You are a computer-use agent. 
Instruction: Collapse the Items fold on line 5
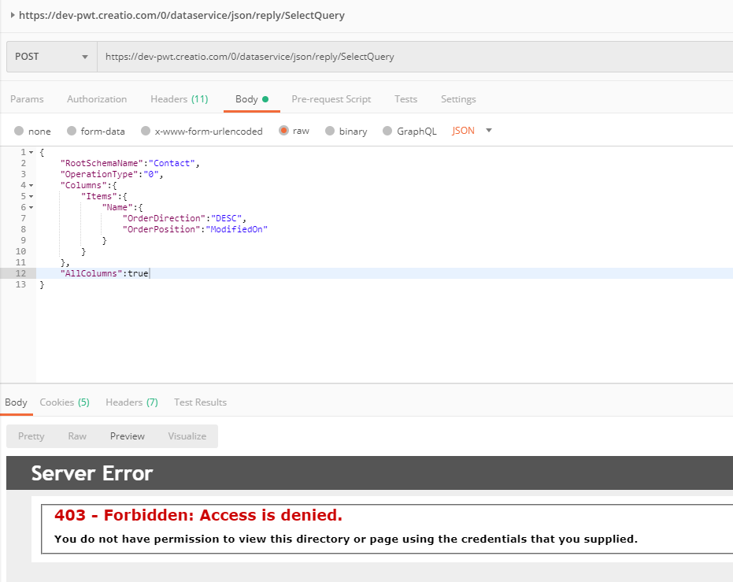pyautogui.click(x=31, y=196)
